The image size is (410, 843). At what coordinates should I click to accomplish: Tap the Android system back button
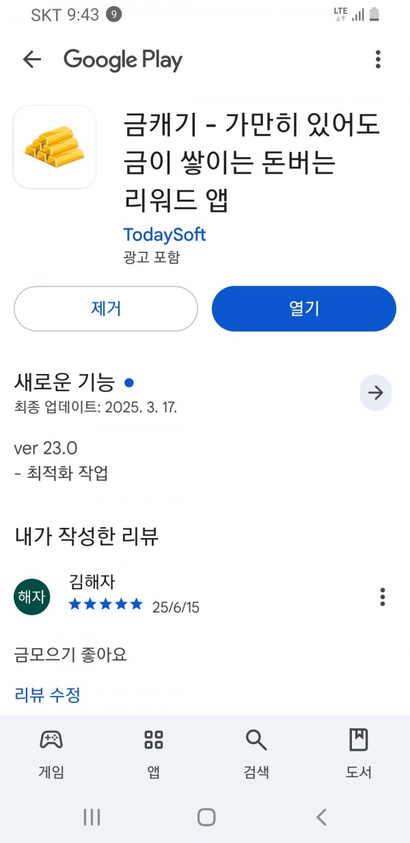321,816
